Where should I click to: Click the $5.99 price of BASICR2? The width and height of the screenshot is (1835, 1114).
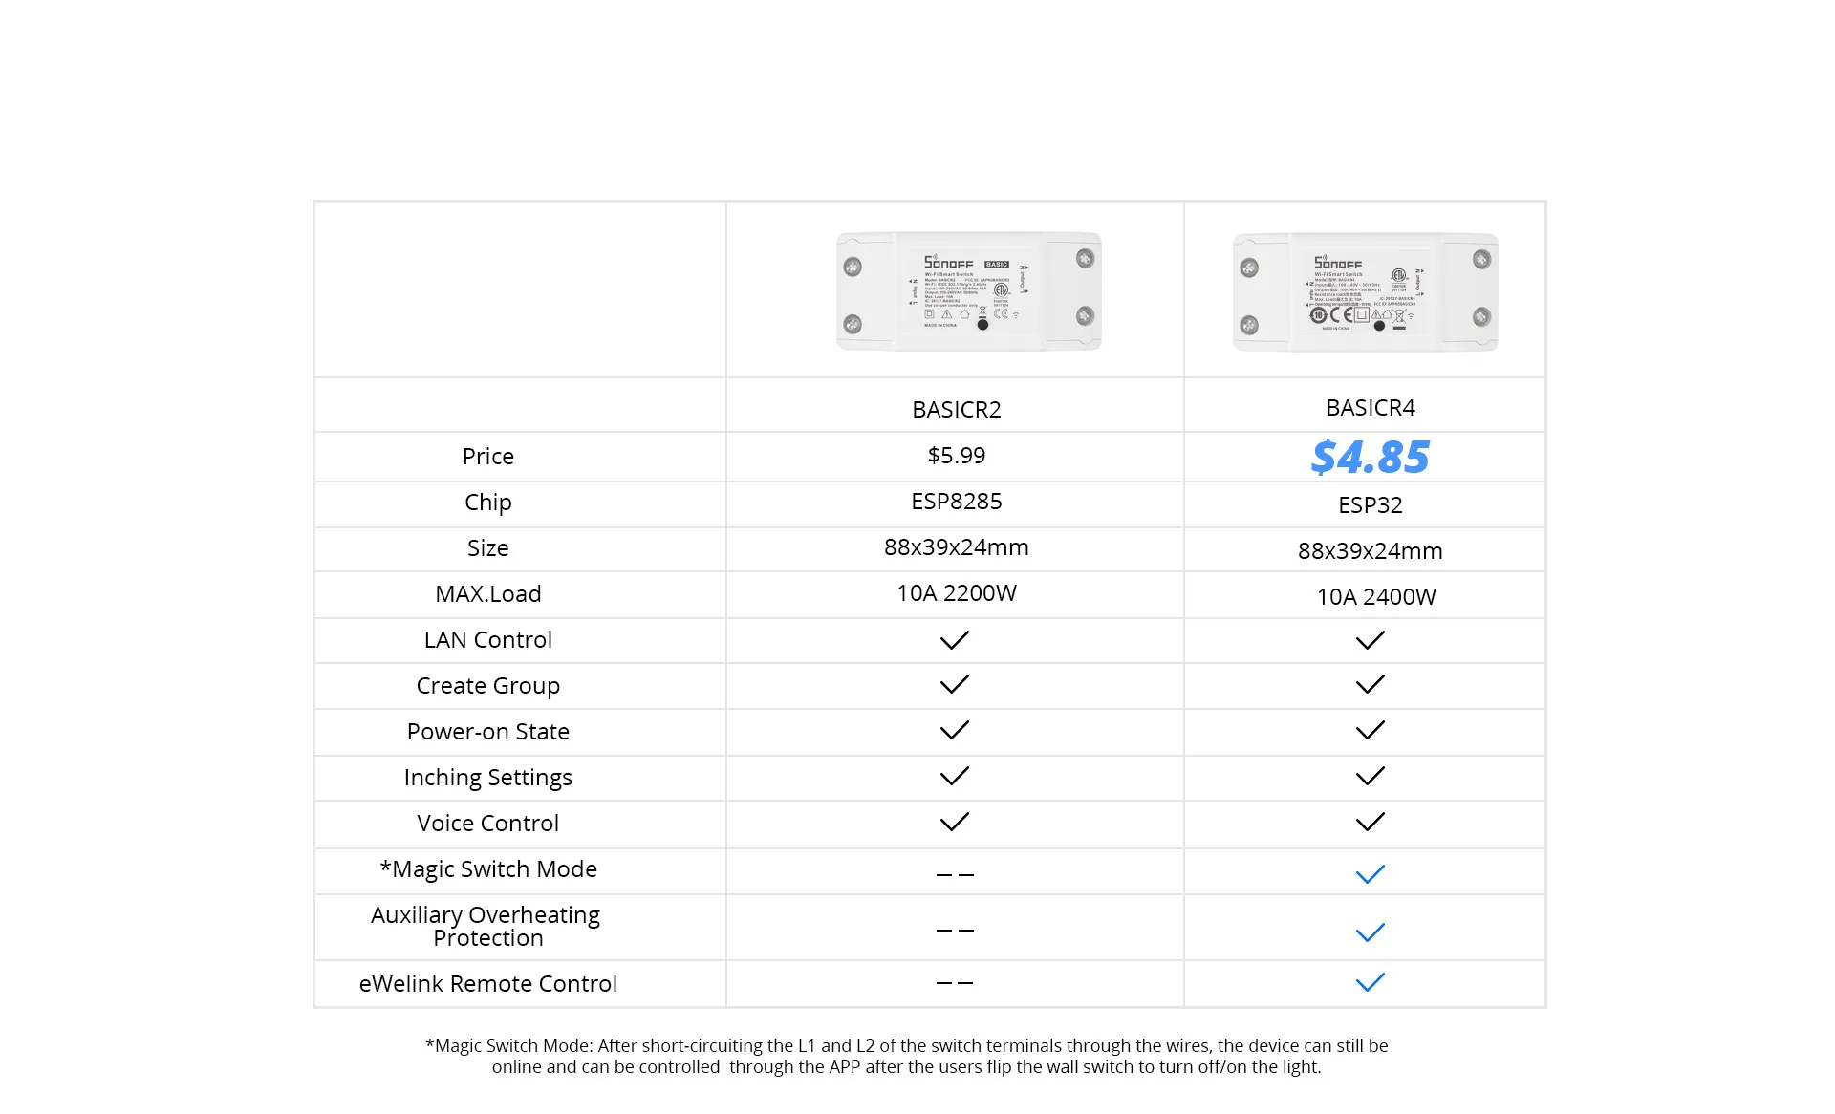click(956, 456)
